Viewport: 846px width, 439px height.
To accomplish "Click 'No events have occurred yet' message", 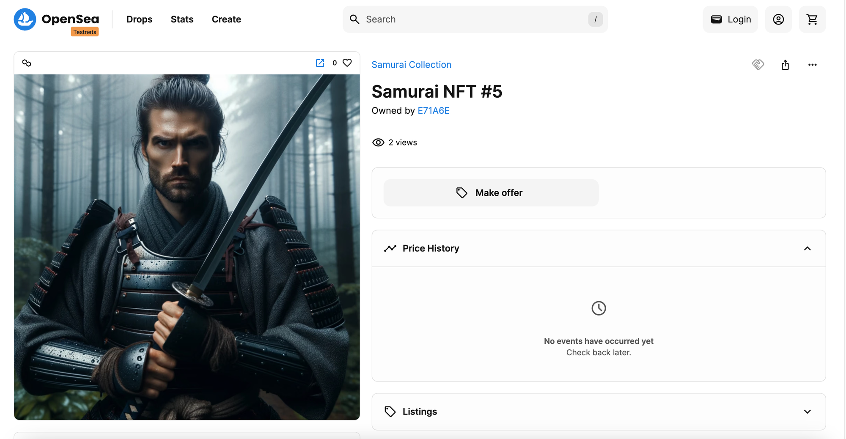I will (599, 341).
